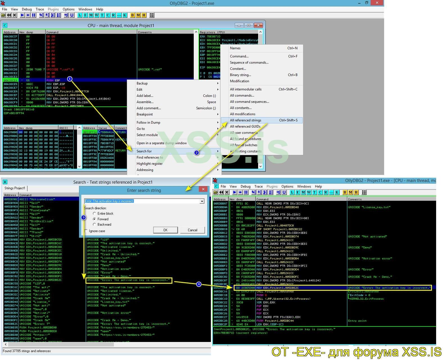Choose Names from the search submenu
Screen dimensions: 444x360
pyautogui.click(x=262, y=48)
